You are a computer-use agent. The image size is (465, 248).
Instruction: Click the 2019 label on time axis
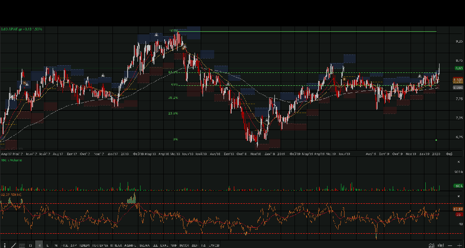[281, 154]
